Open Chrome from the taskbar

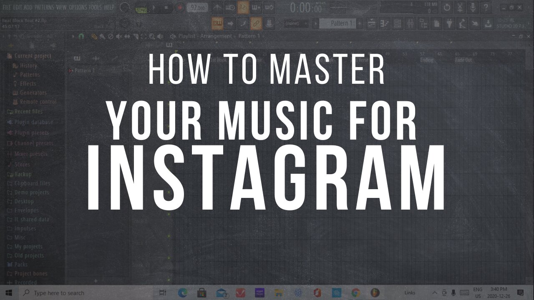(355, 293)
